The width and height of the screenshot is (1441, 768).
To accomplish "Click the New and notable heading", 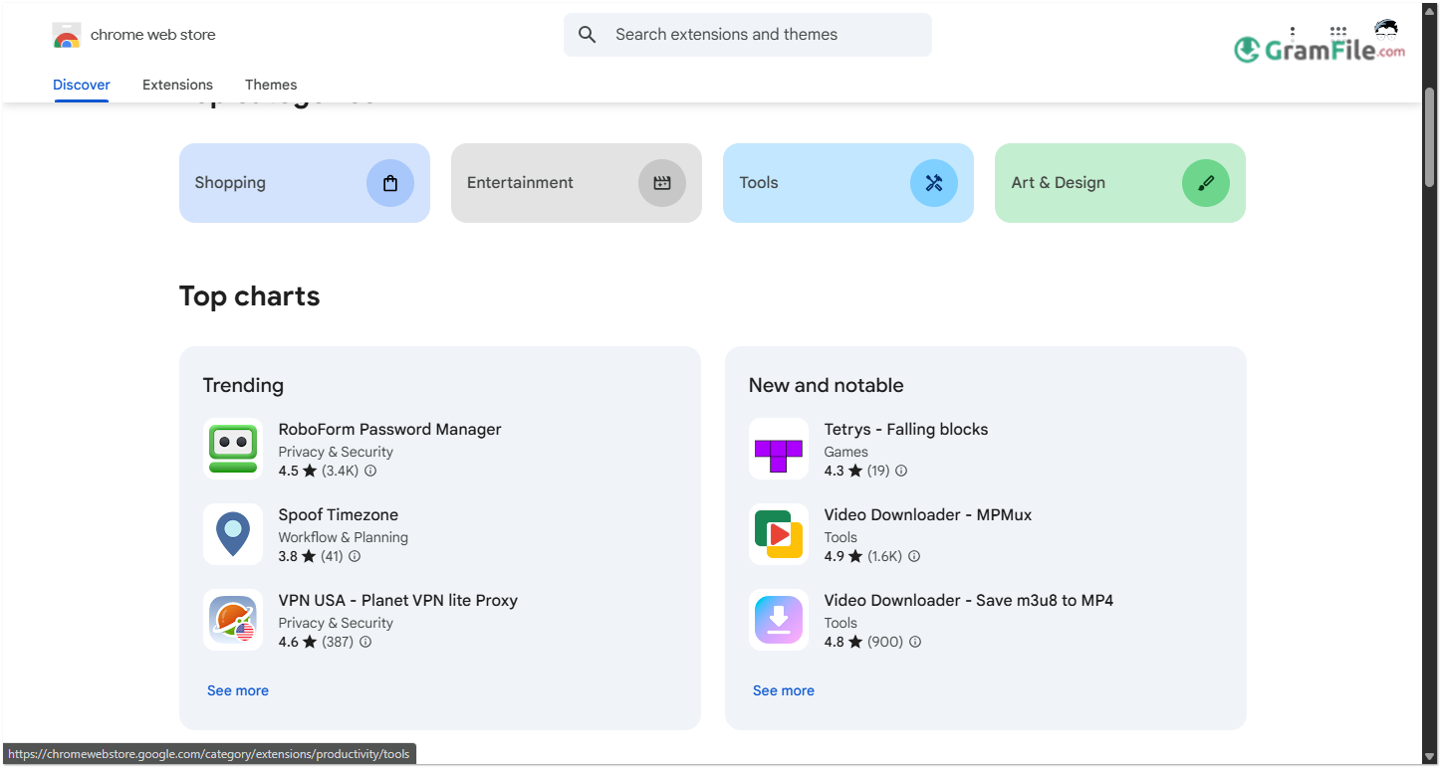I will coord(827,386).
